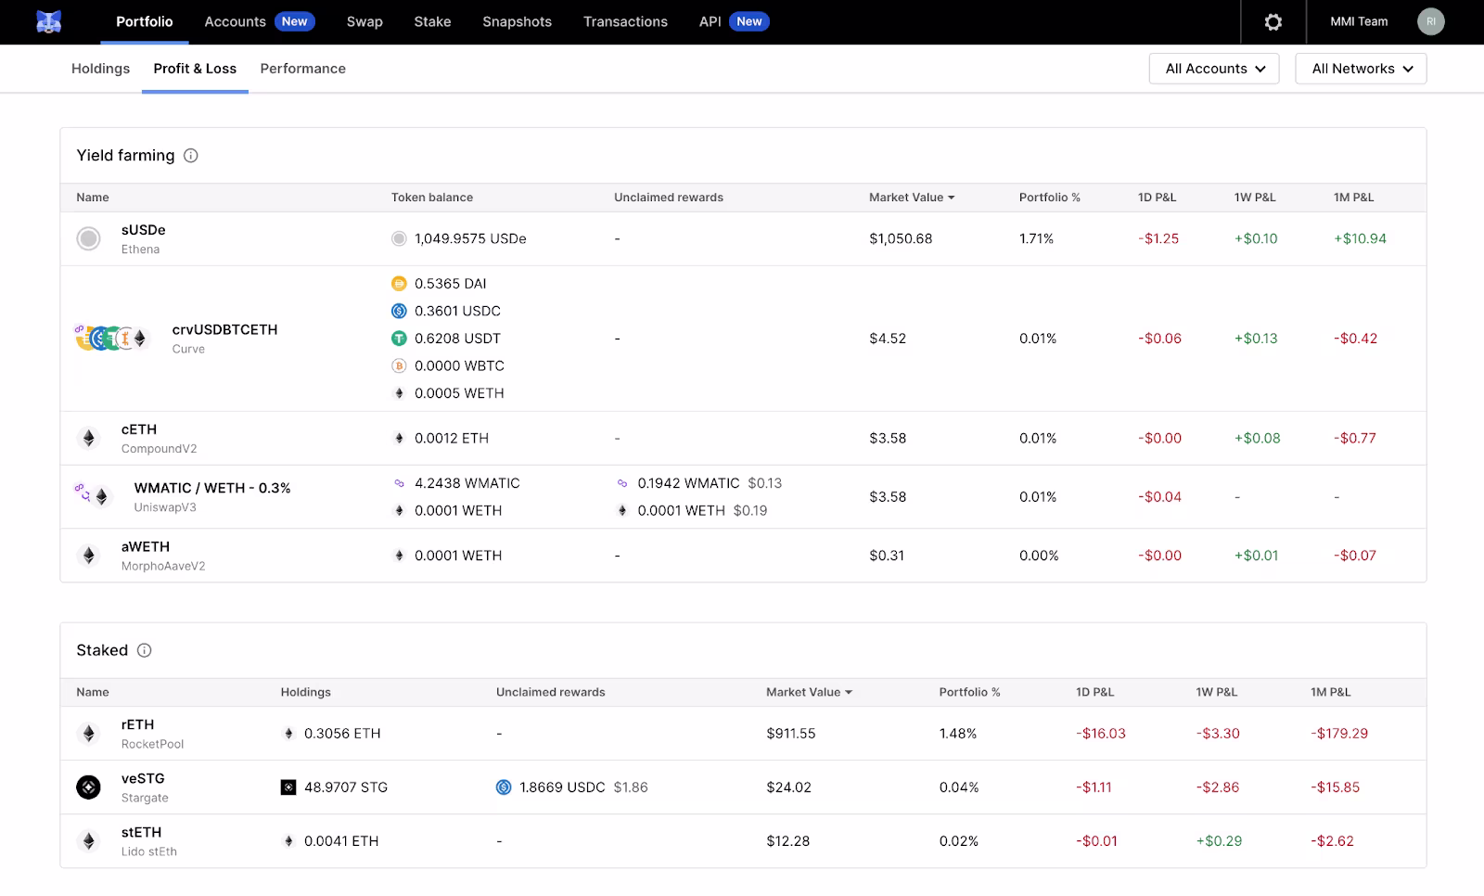
Task: Click the veSTG Stargate token icon
Action: tap(88, 787)
